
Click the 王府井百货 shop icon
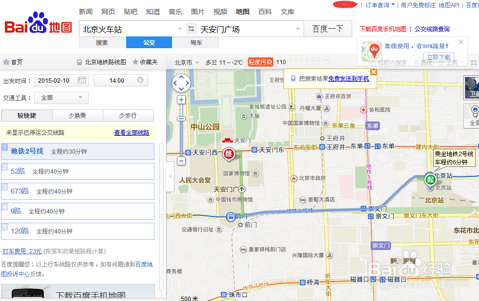pyautogui.click(x=319, y=96)
